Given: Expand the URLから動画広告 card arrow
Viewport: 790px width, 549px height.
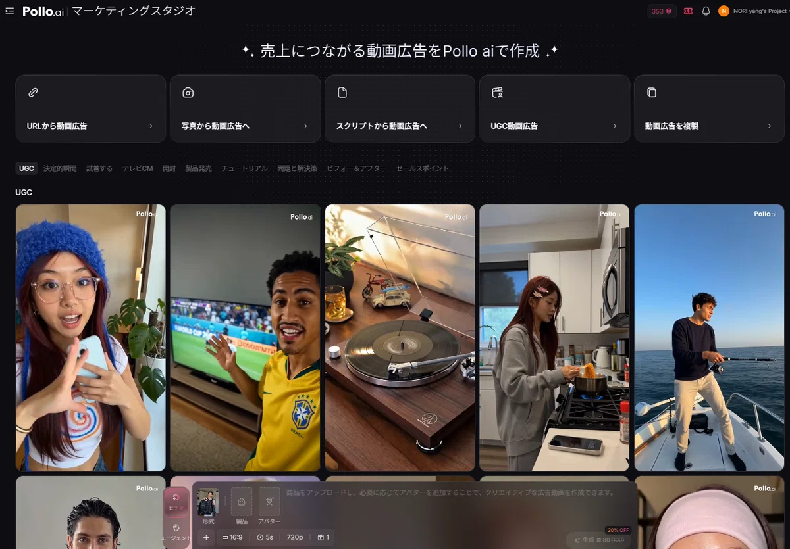Looking at the screenshot, I should pos(151,126).
